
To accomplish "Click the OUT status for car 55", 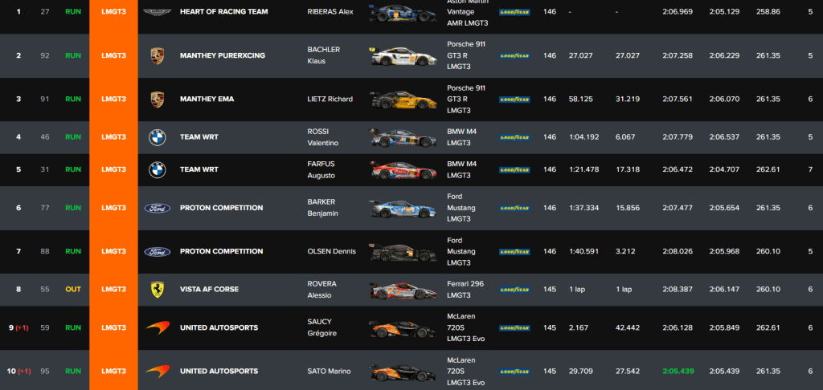I will pos(73,290).
